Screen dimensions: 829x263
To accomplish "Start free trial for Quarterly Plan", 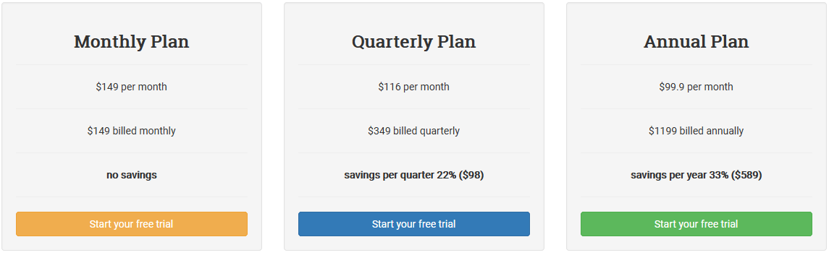I will (x=414, y=224).
